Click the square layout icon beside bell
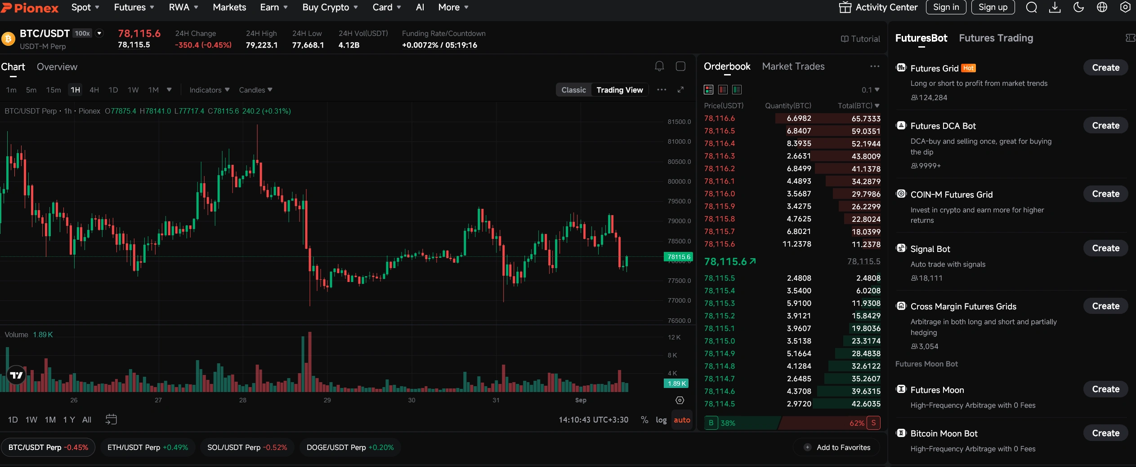 pos(681,66)
